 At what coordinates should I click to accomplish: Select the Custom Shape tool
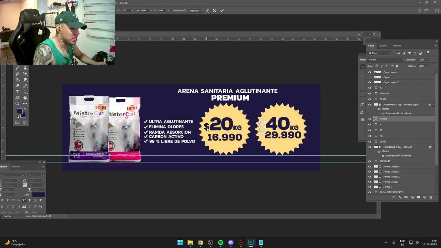pyautogui.click(x=18, y=97)
